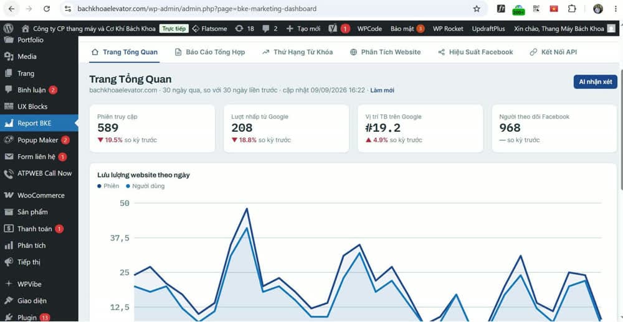Open the Xin chào user account menu

coord(564,29)
